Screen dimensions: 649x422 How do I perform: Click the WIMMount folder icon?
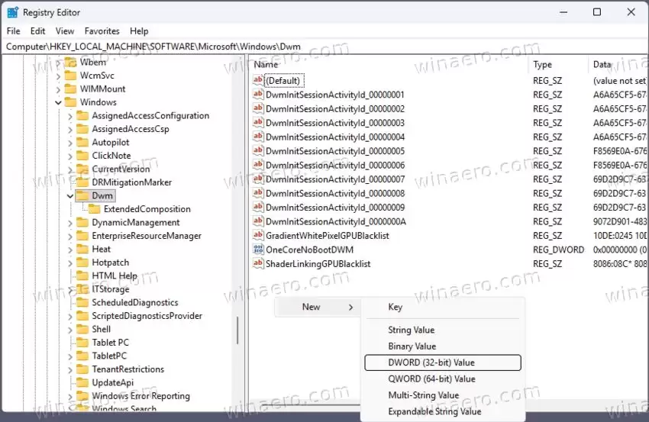coord(71,89)
